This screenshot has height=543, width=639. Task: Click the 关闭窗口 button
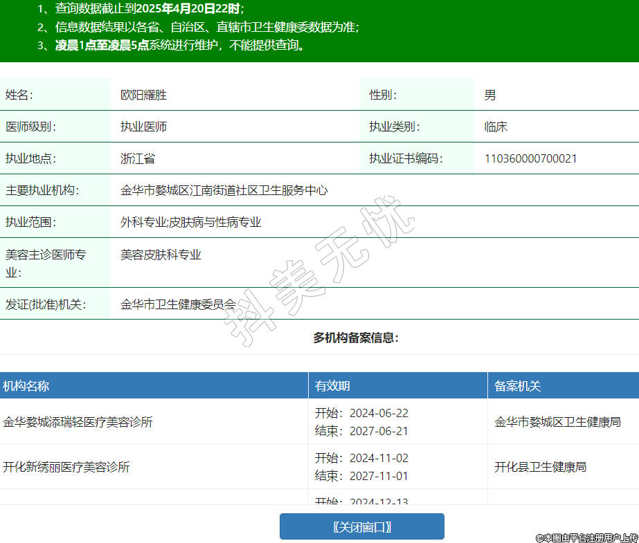point(361,526)
